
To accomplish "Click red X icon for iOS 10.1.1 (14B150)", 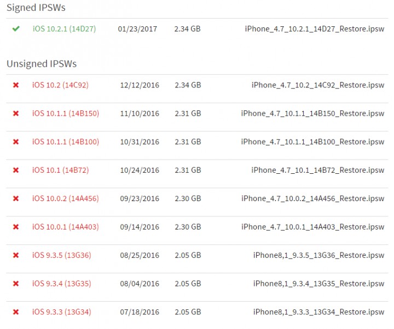I will pyautogui.click(x=16, y=114).
